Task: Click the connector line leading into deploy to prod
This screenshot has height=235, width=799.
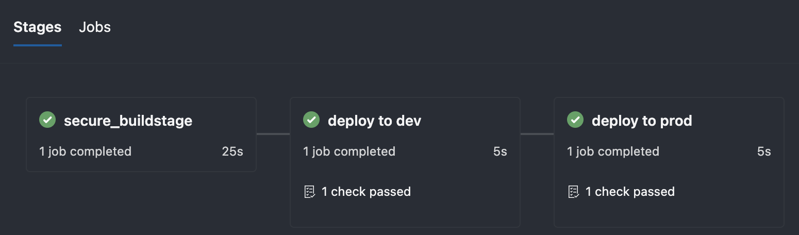Action: click(537, 134)
